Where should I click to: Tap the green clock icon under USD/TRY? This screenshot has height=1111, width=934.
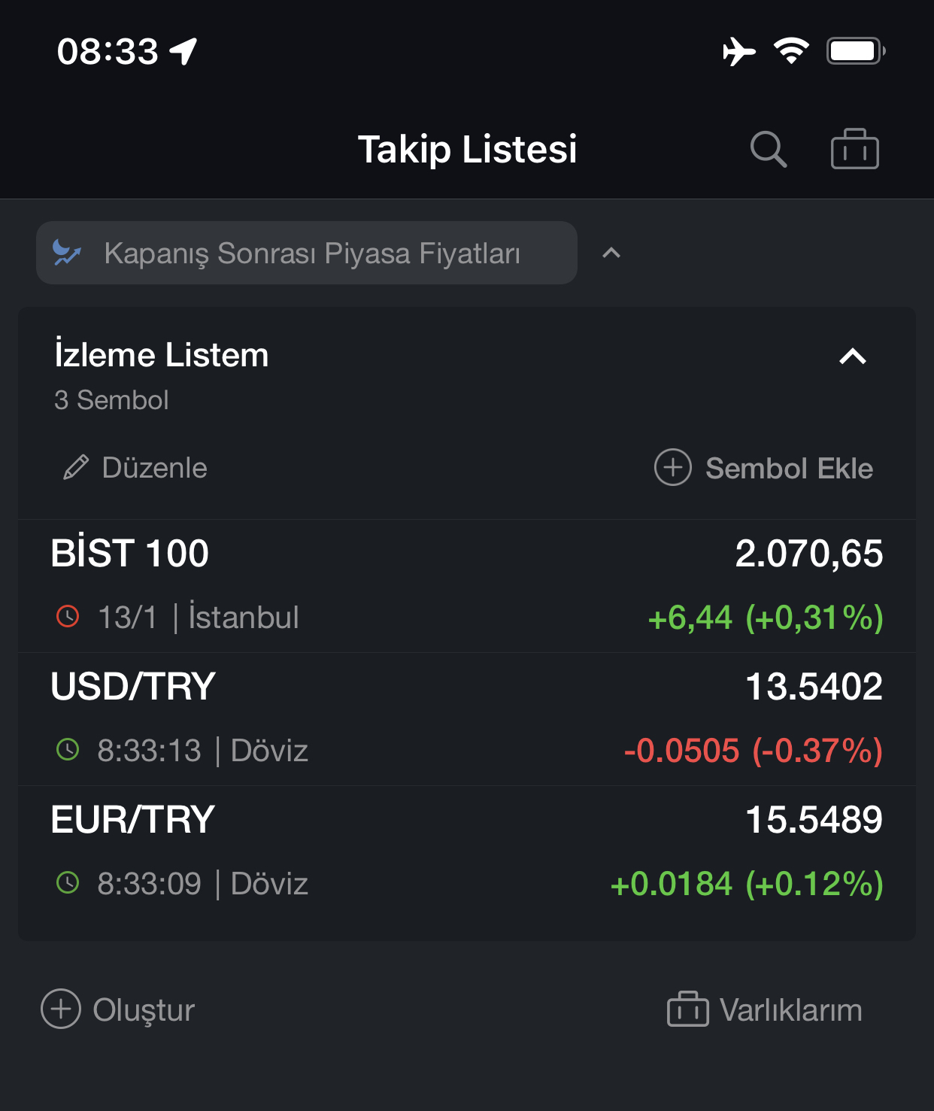(x=68, y=750)
